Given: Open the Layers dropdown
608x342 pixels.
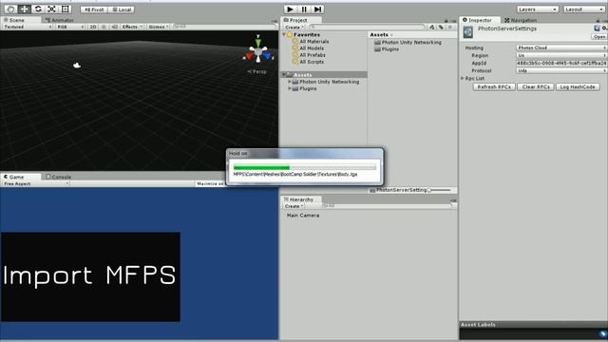Looking at the screenshot, I should point(538,9).
